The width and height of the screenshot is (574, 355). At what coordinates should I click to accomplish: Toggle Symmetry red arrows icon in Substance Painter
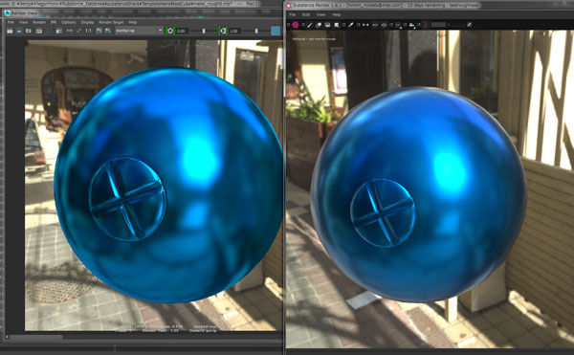(x=365, y=25)
